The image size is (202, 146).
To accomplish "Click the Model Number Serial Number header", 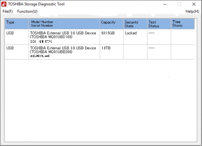I will pos(64,24).
